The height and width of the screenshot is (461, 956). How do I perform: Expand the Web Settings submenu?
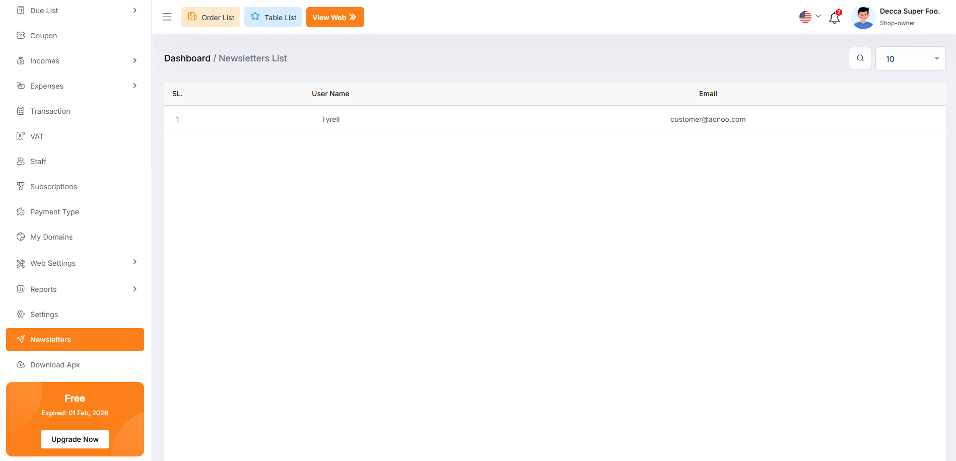point(134,262)
